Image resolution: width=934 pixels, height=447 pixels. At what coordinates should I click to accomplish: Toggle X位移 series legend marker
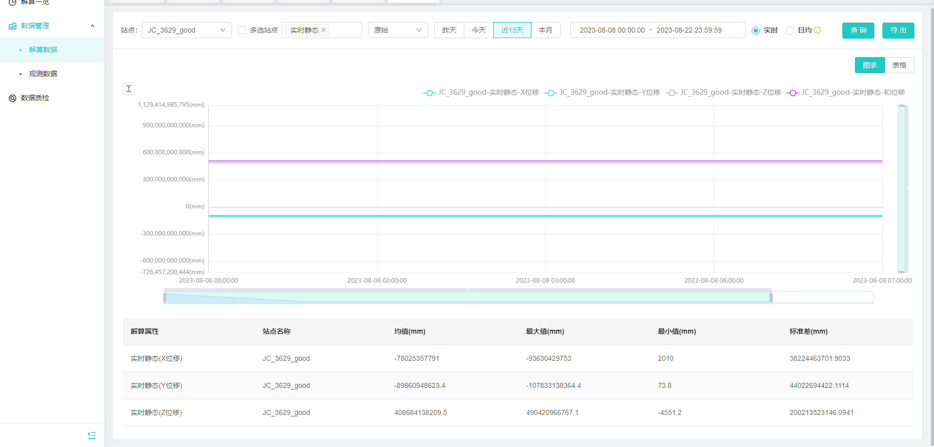[x=429, y=93]
